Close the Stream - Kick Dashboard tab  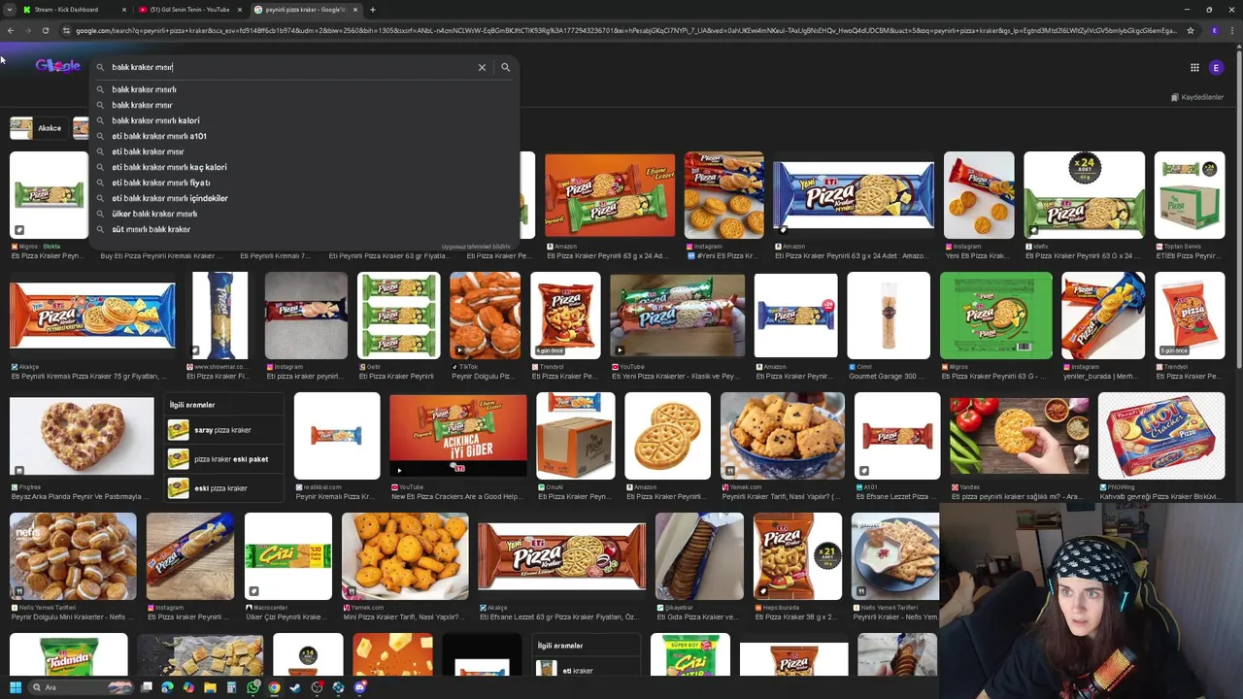click(123, 10)
